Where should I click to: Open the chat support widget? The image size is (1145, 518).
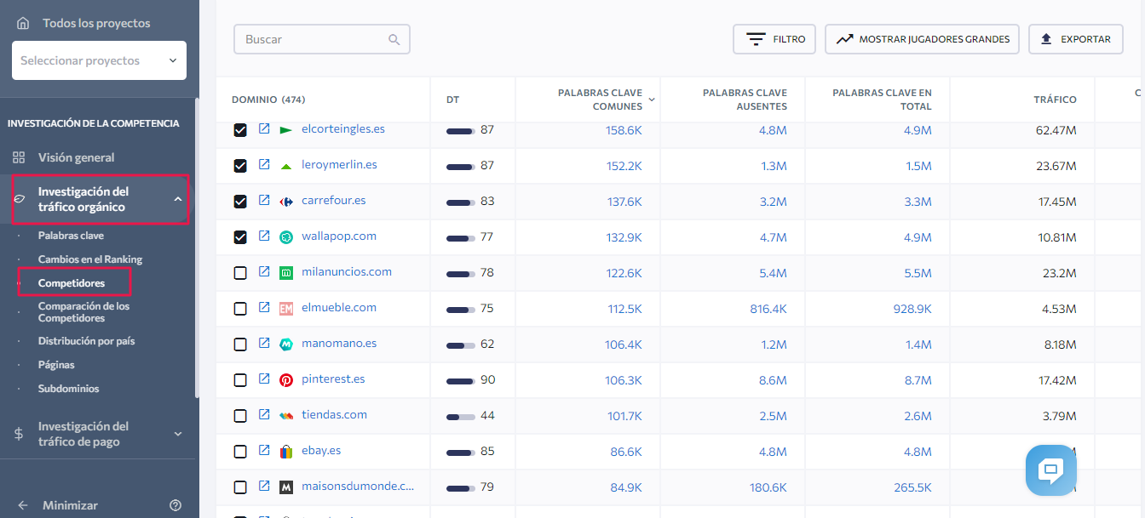tap(1051, 470)
